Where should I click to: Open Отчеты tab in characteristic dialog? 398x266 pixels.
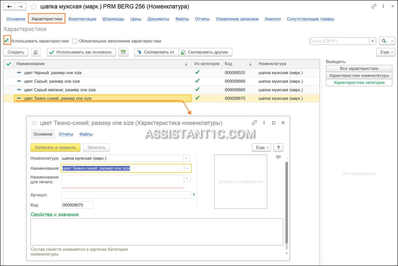tap(66, 134)
